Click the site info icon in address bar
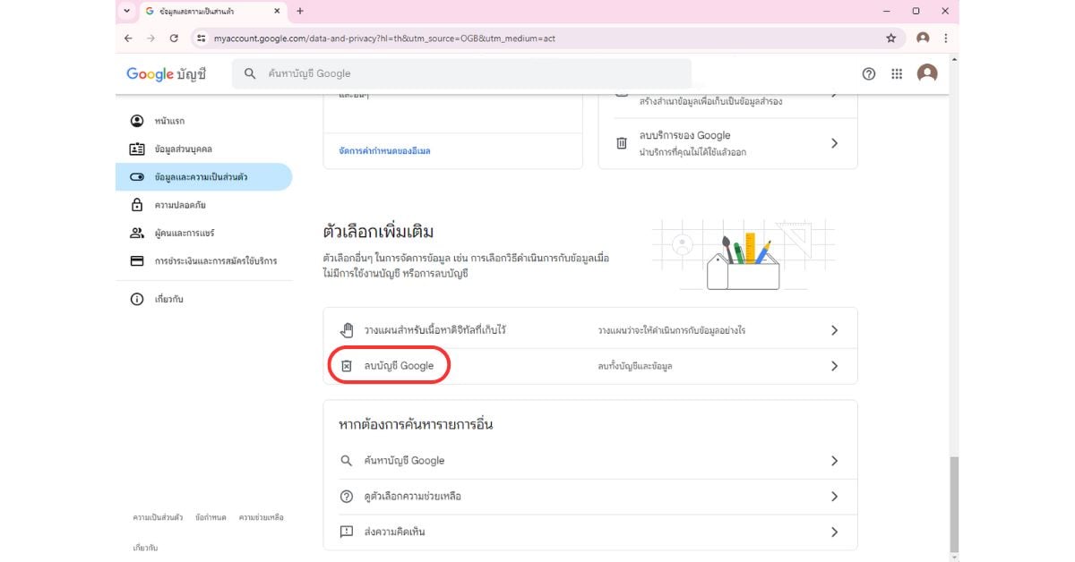Screen dimensions: 1075x562 pyautogui.click(x=202, y=38)
